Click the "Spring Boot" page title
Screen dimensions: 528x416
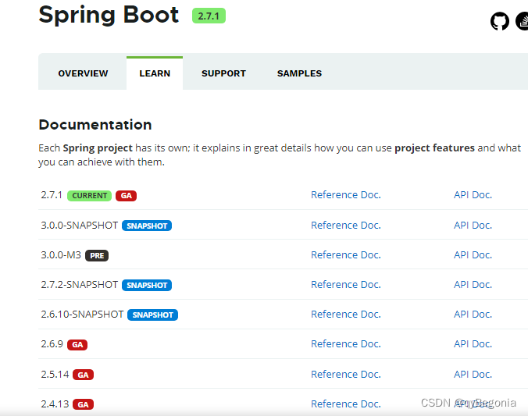(109, 15)
